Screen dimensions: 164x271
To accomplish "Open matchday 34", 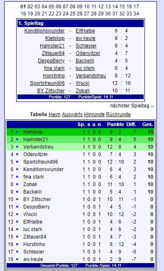I will point(136,13).
